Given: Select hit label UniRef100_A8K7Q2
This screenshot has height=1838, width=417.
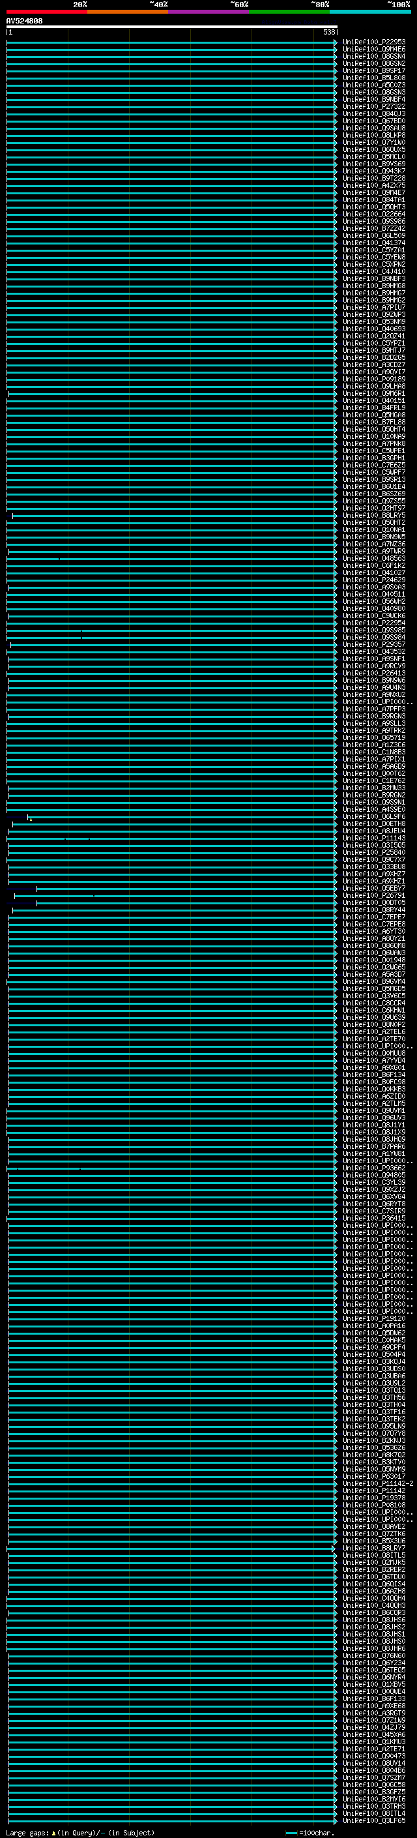Looking at the screenshot, I should 373,1454.
